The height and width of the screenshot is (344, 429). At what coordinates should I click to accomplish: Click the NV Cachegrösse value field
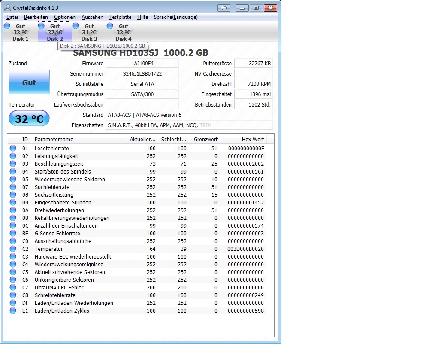coord(254,74)
